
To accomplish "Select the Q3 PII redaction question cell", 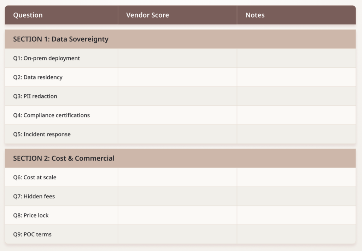I will pos(35,96).
